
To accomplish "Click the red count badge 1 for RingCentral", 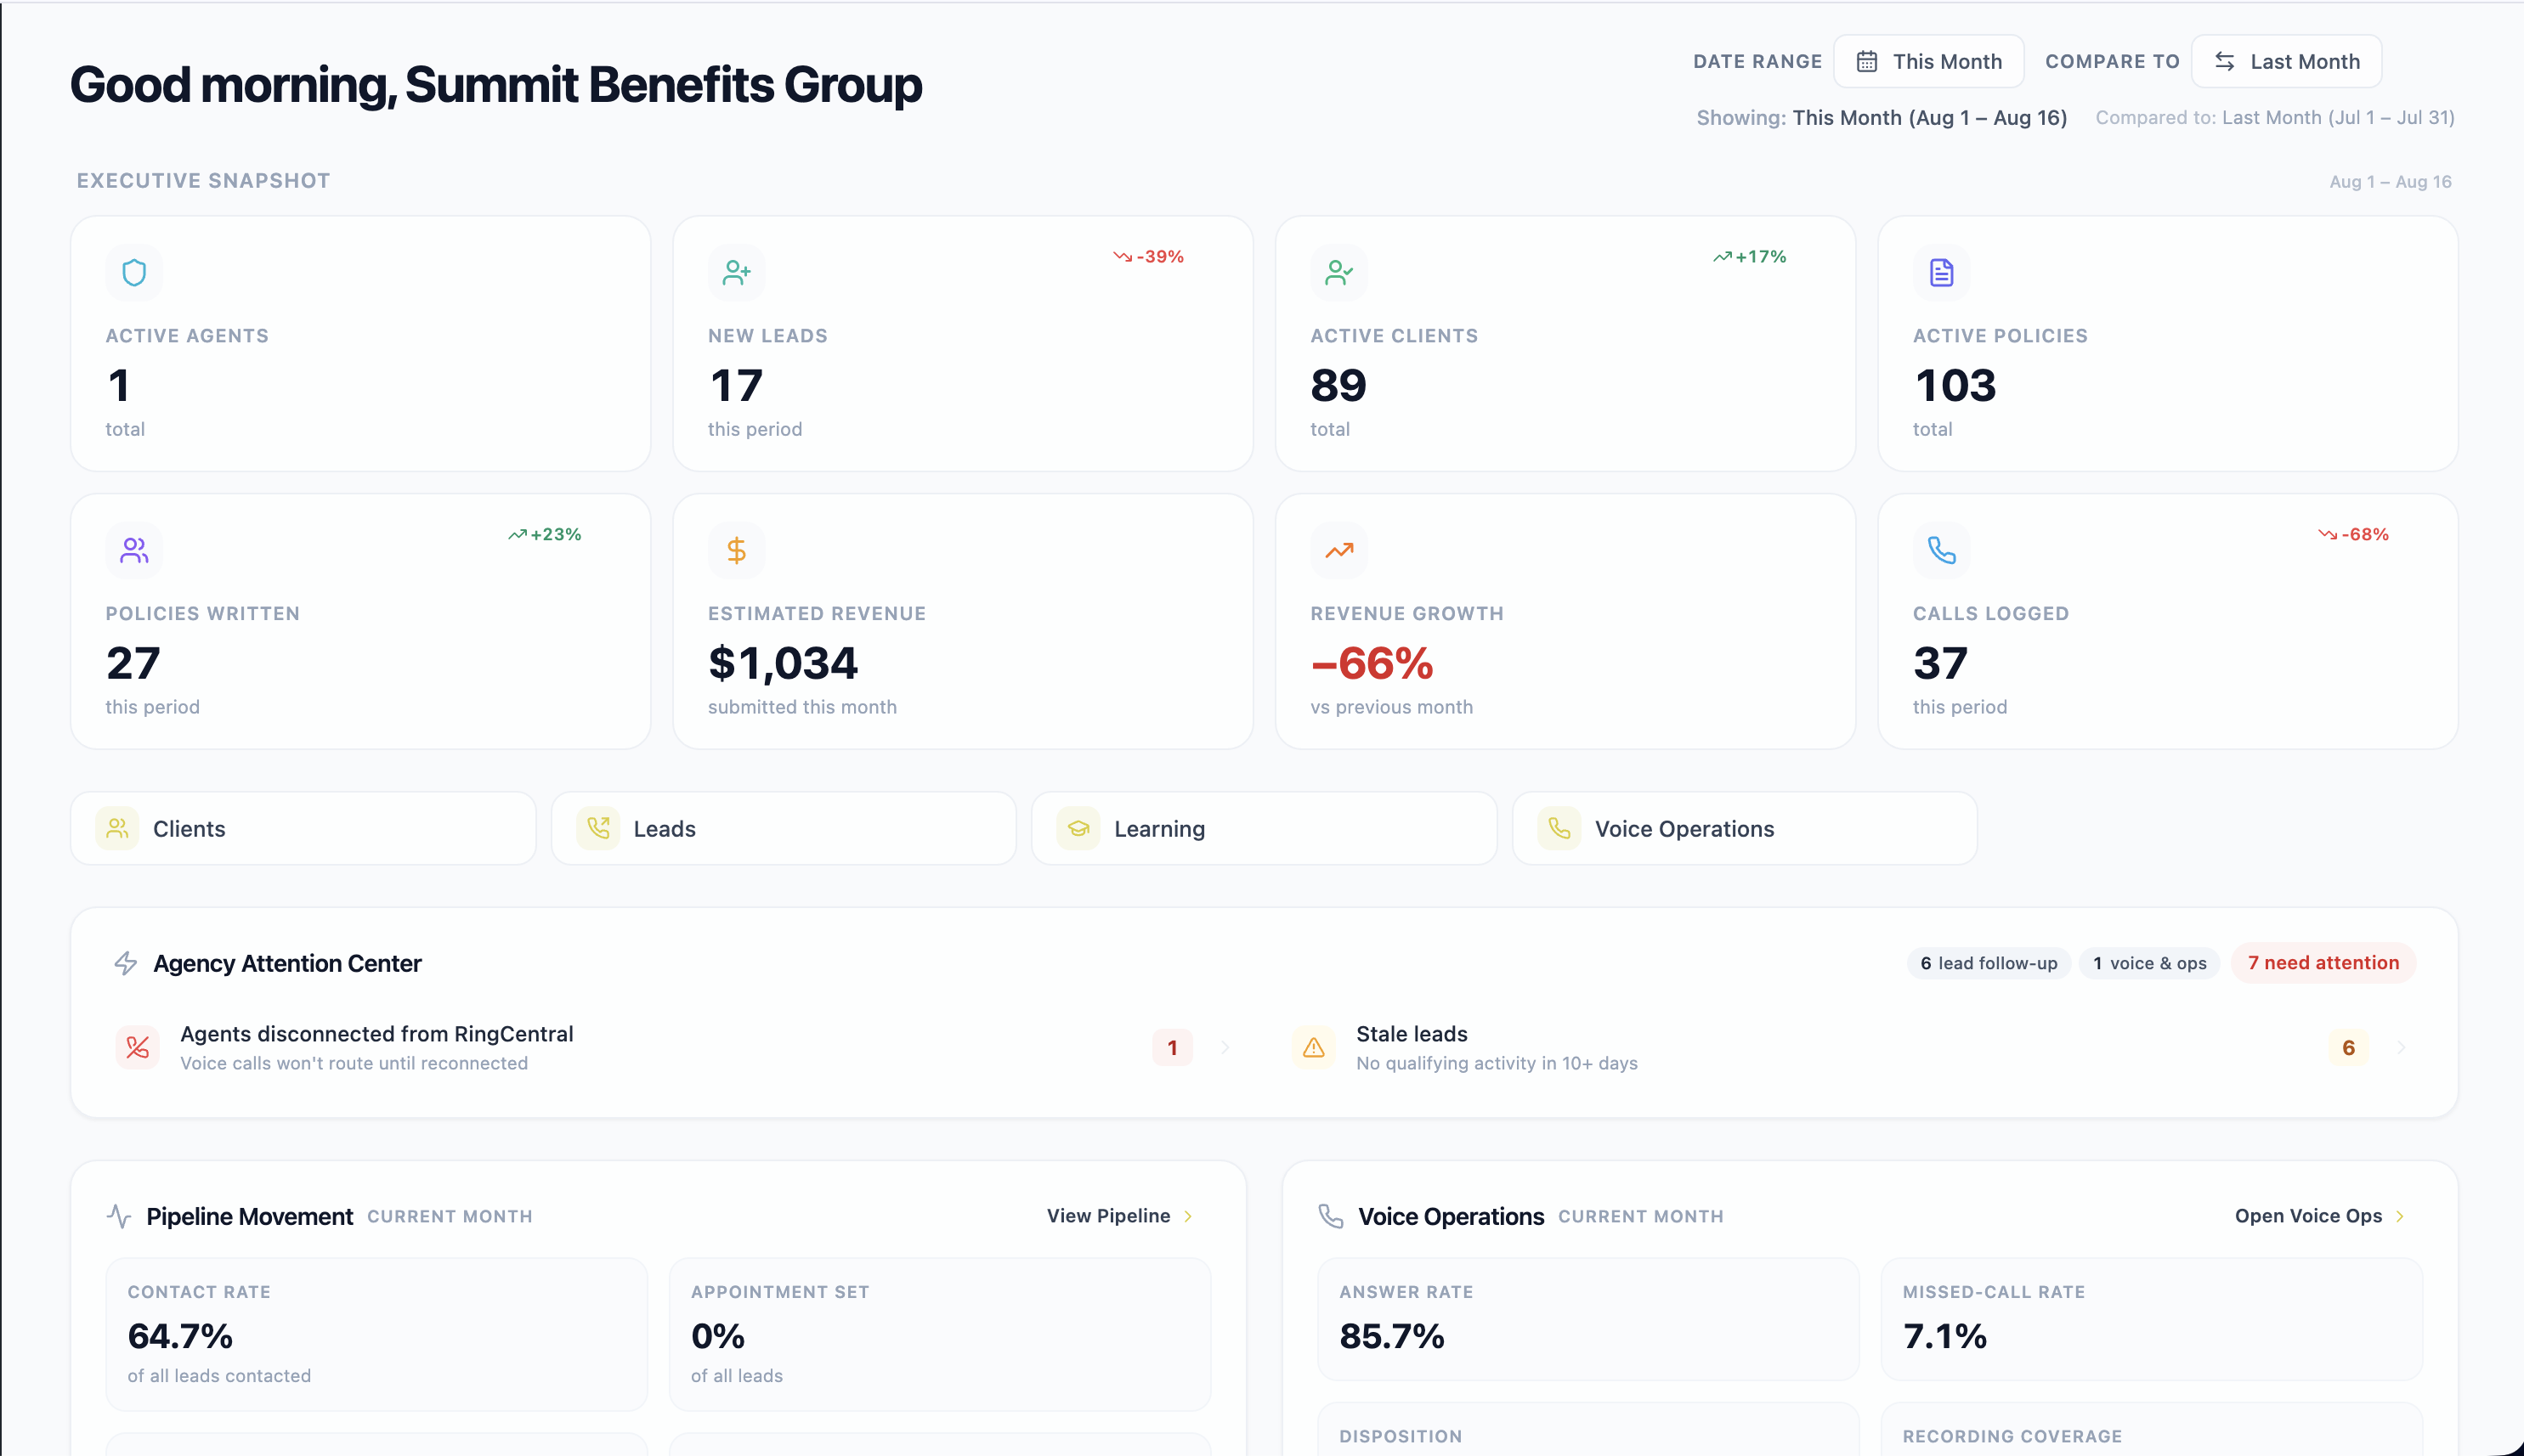I will [x=1173, y=1048].
